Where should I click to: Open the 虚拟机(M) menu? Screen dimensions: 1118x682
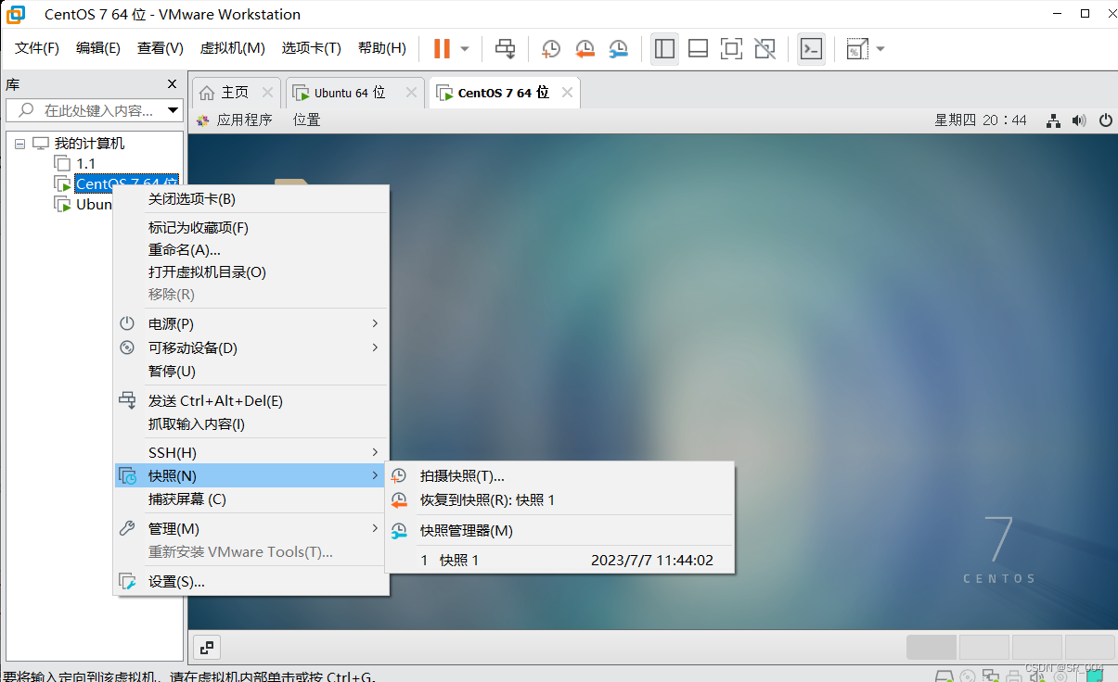[232, 48]
